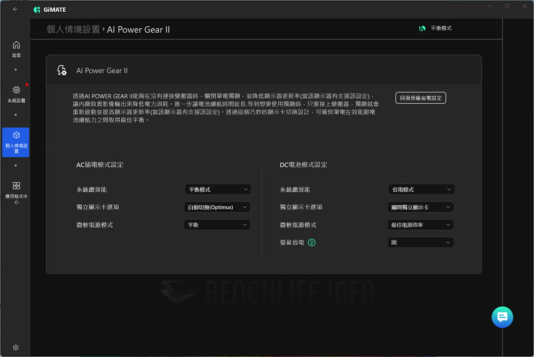Open 系統設置 from the sidebar
Image resolution: width=534 pixels, height=357 pixels.
[16, 91]
